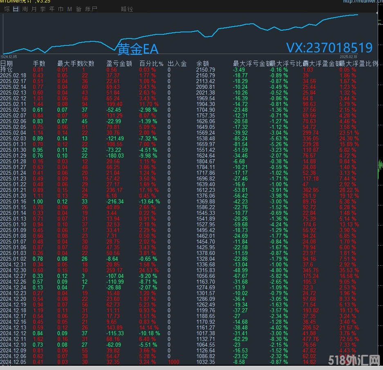The image size is (383, 370).
Task: Select the M tab in the toolbar
Action: coord(69,9)
